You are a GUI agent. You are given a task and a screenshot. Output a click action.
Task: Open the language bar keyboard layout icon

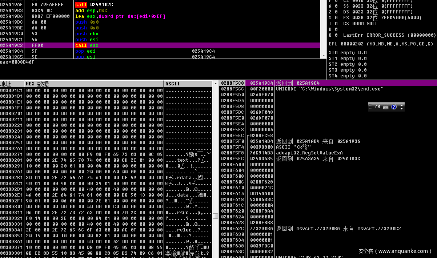point(386,107)
